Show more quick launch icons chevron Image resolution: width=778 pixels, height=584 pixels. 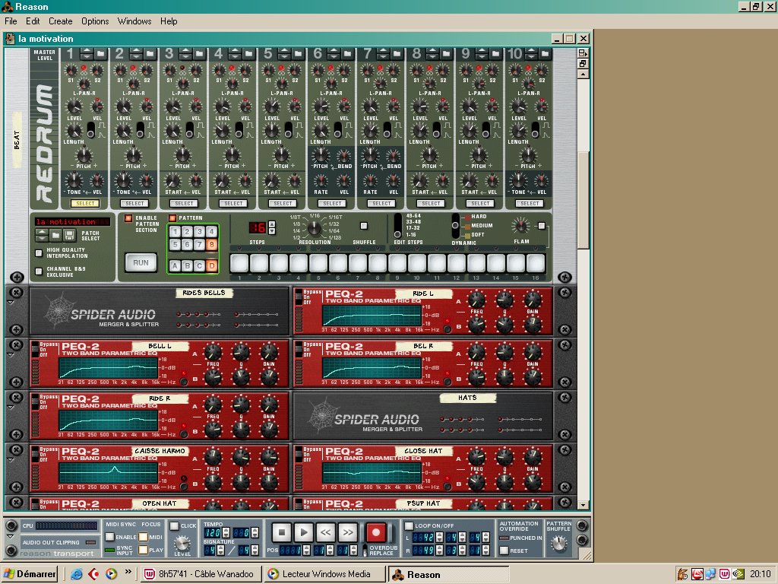pyautogui.click(x=128, y=572)
